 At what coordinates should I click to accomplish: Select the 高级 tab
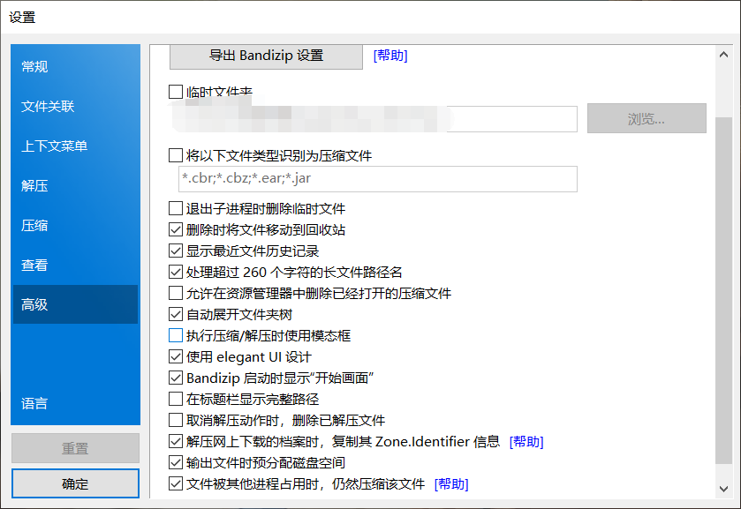(x=75, y=304)
